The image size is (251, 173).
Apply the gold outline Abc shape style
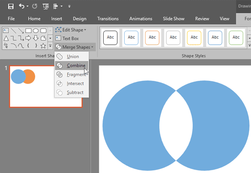point(194,38)
